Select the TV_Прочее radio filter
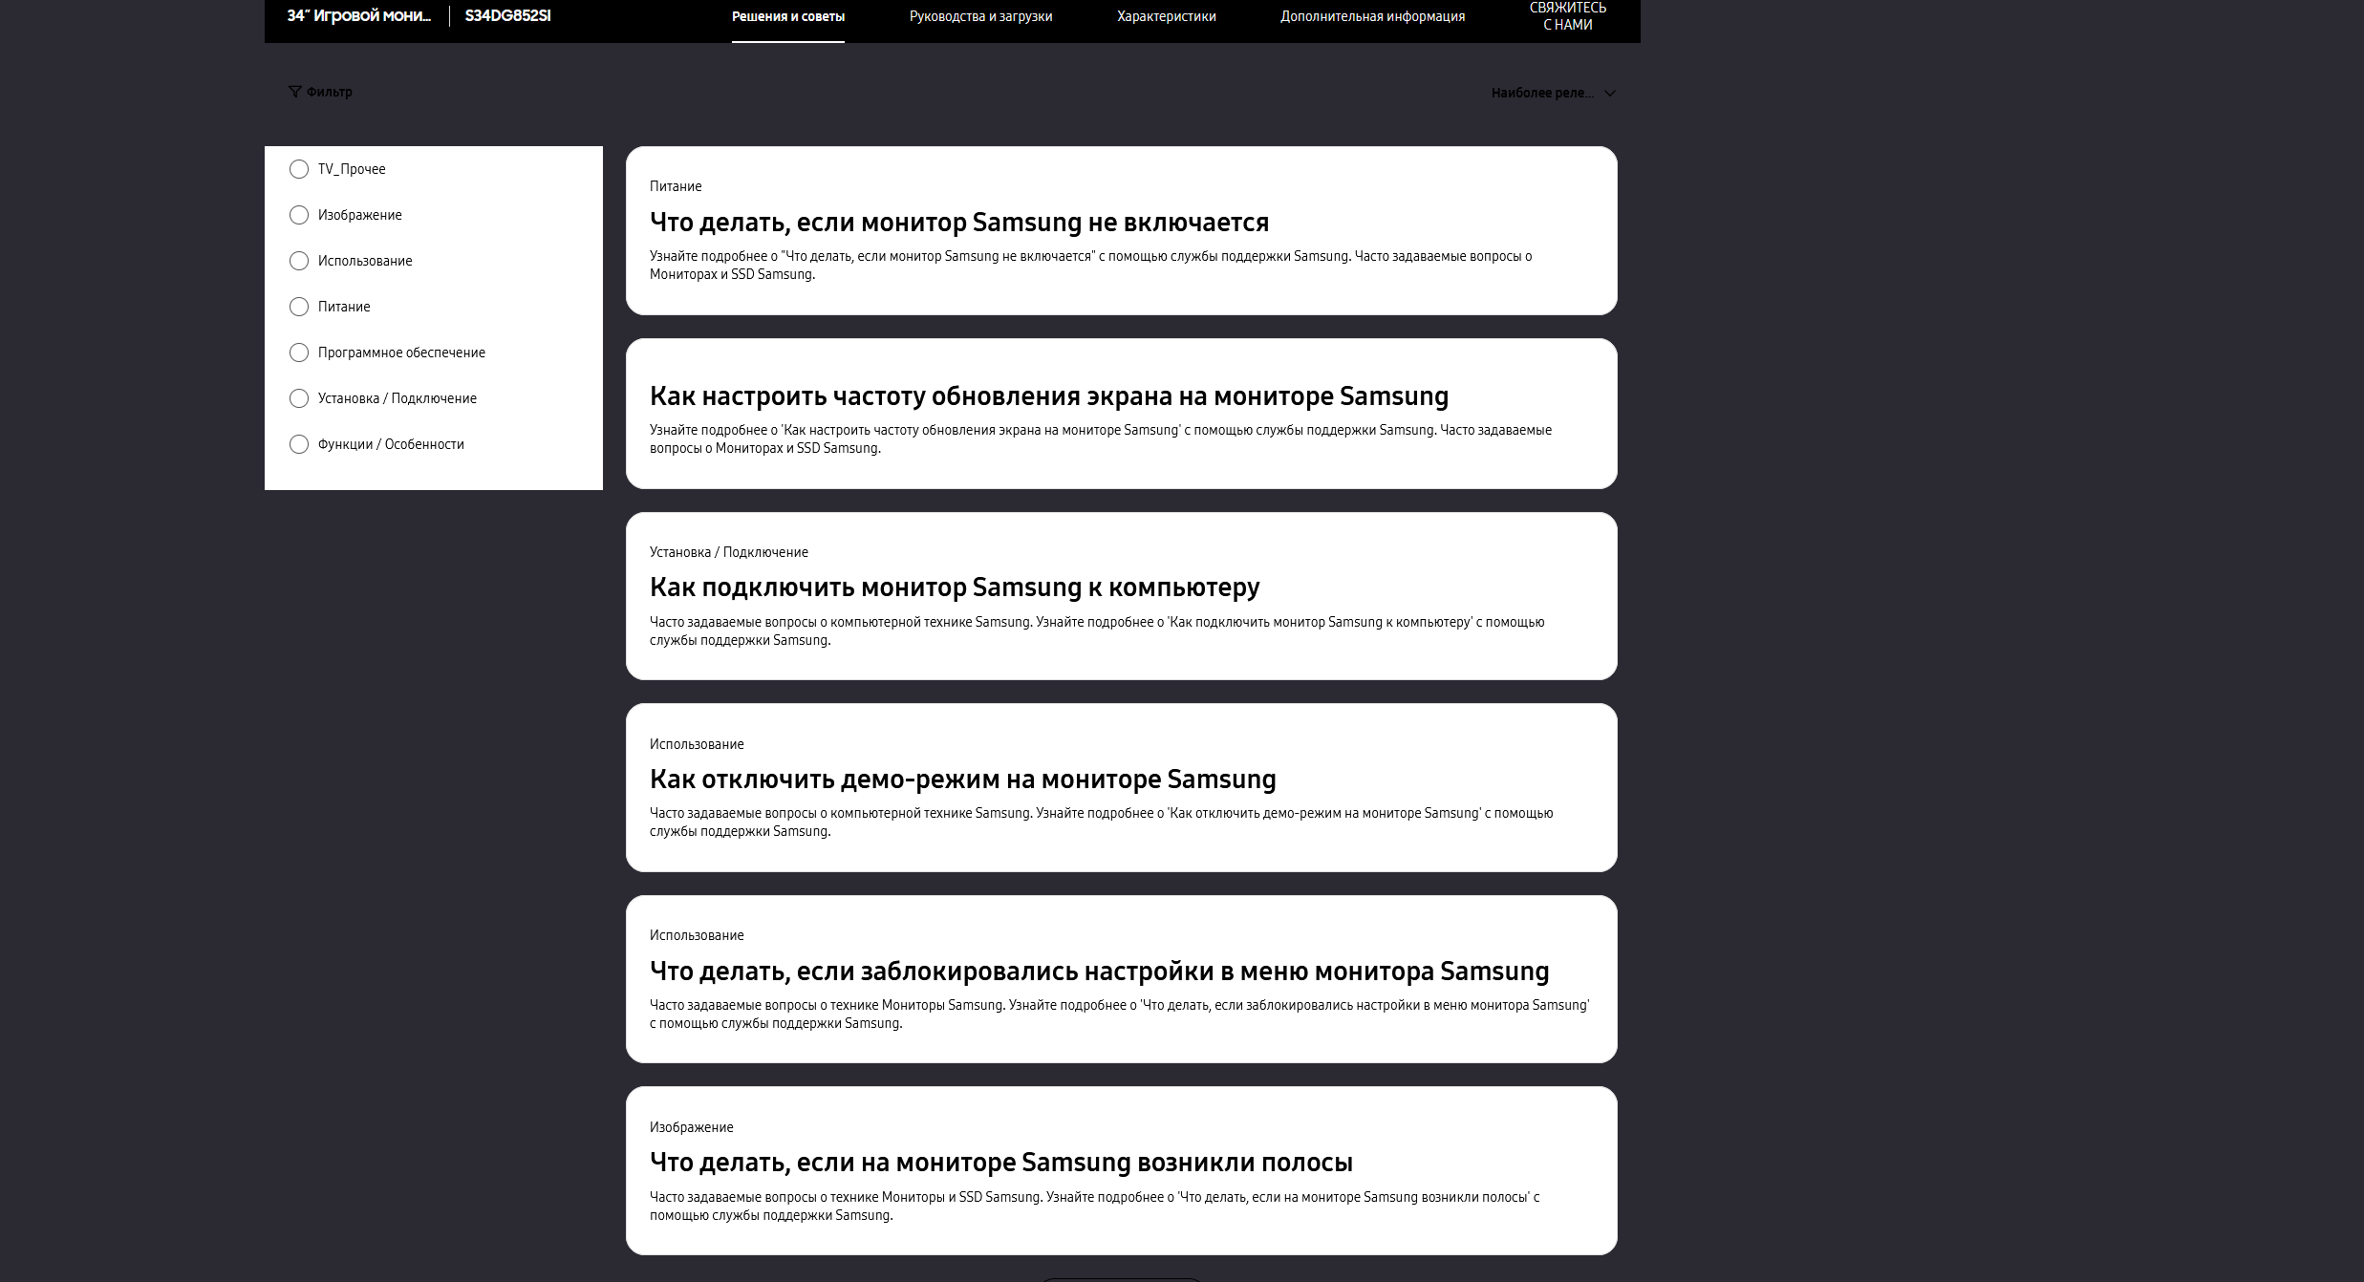The height and width of the screenshot is (1282, 2364). click(299, 169)
